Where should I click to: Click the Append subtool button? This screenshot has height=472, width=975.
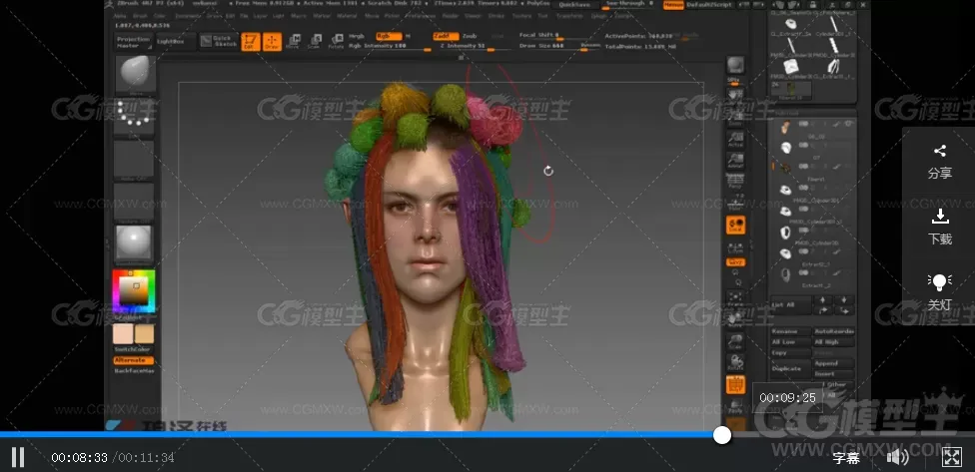[x=834, y=363]
